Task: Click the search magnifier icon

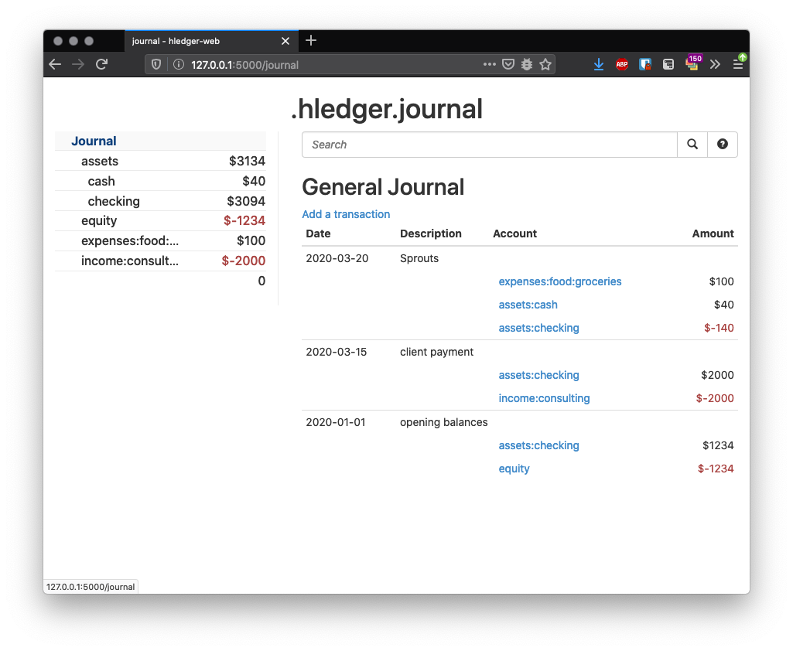Action: click(x=692, y=145)
